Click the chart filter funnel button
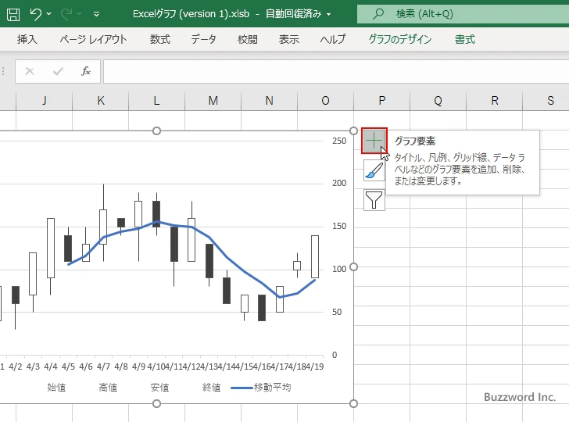This screenshot has height=422, width=569. 374,200
